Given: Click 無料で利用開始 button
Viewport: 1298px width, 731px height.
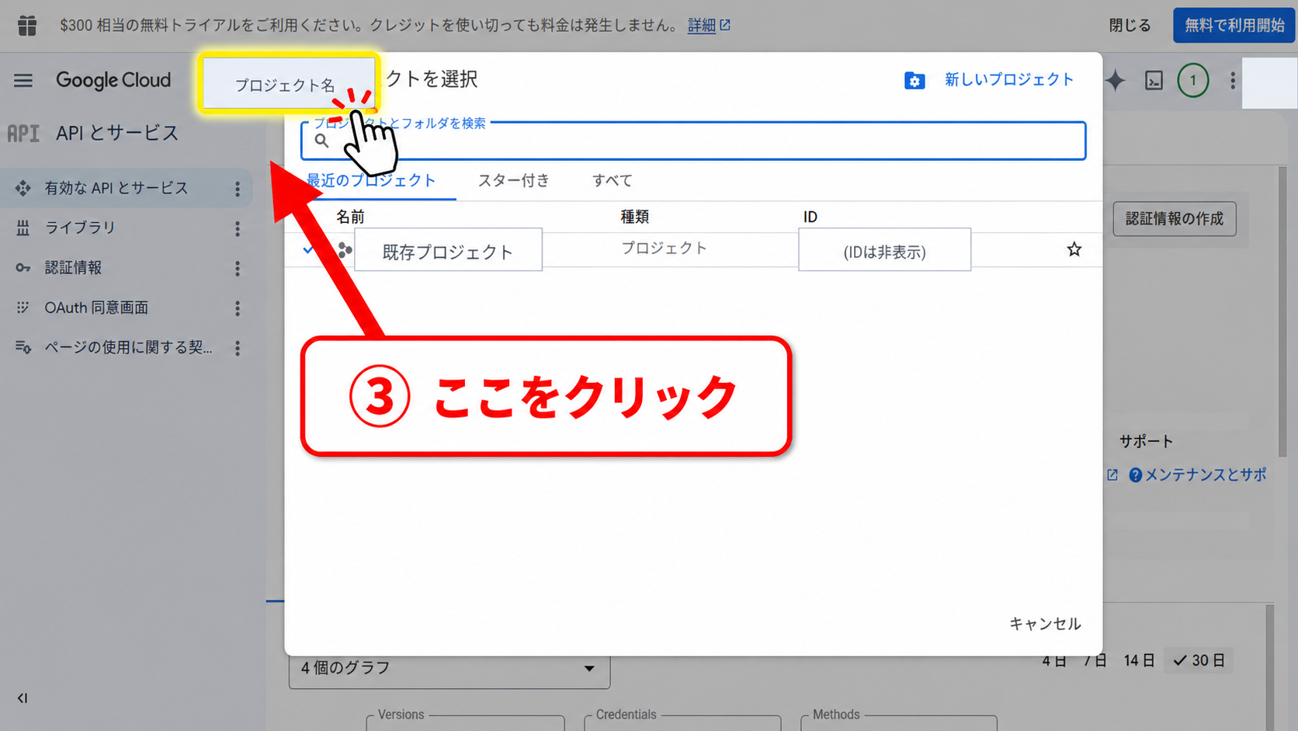Looking at the screenshot, I should click(1234, 25).
